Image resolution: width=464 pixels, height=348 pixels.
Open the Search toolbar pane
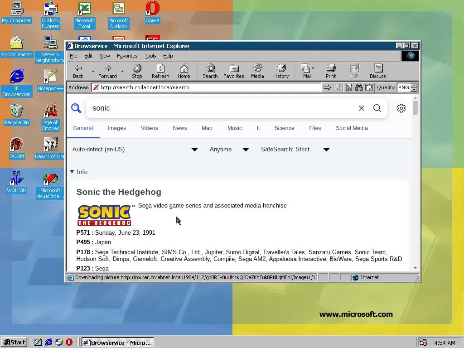pyautogui.click(x=210, y=72)
